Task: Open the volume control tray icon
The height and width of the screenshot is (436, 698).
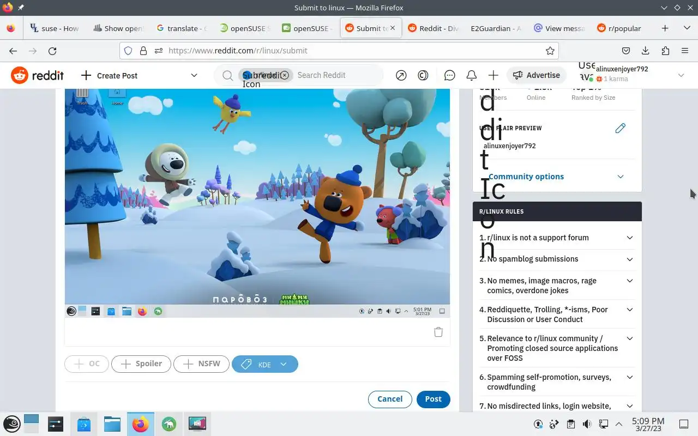Action: coord(587,424)
